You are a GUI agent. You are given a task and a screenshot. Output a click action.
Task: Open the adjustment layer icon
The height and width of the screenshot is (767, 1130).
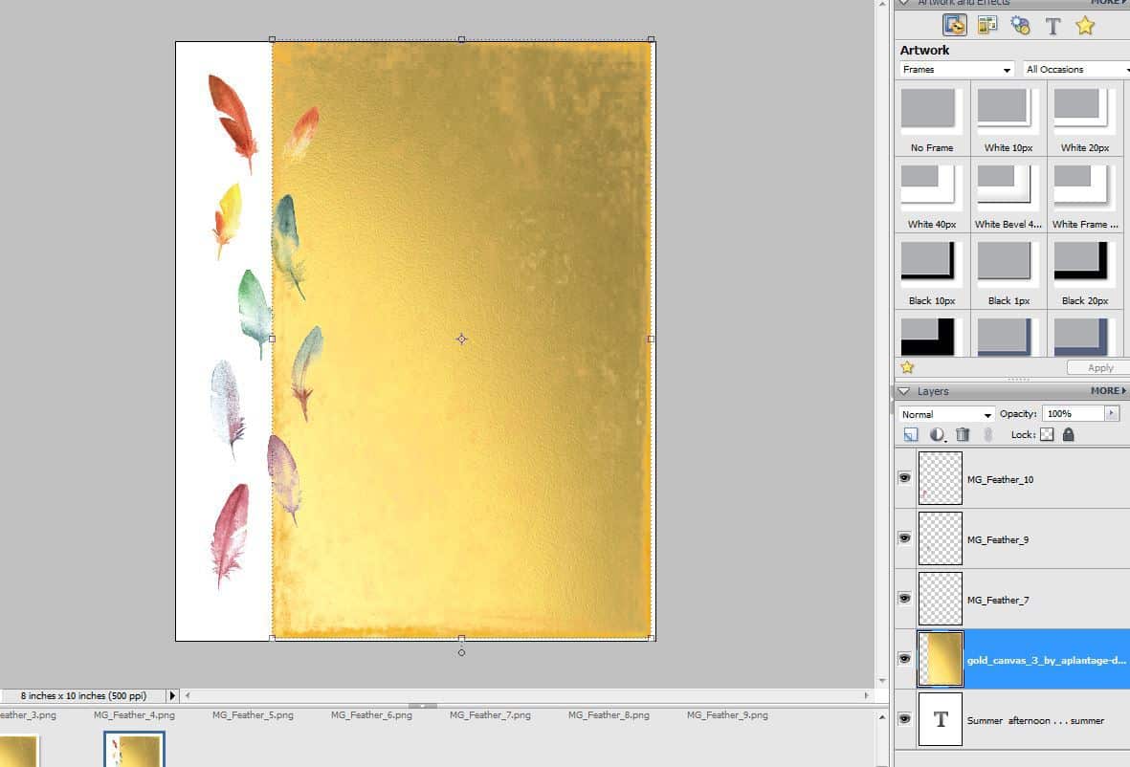click(938, 434)
